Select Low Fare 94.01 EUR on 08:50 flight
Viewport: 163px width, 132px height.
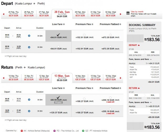pyautogui.click(x=58, y=46)
